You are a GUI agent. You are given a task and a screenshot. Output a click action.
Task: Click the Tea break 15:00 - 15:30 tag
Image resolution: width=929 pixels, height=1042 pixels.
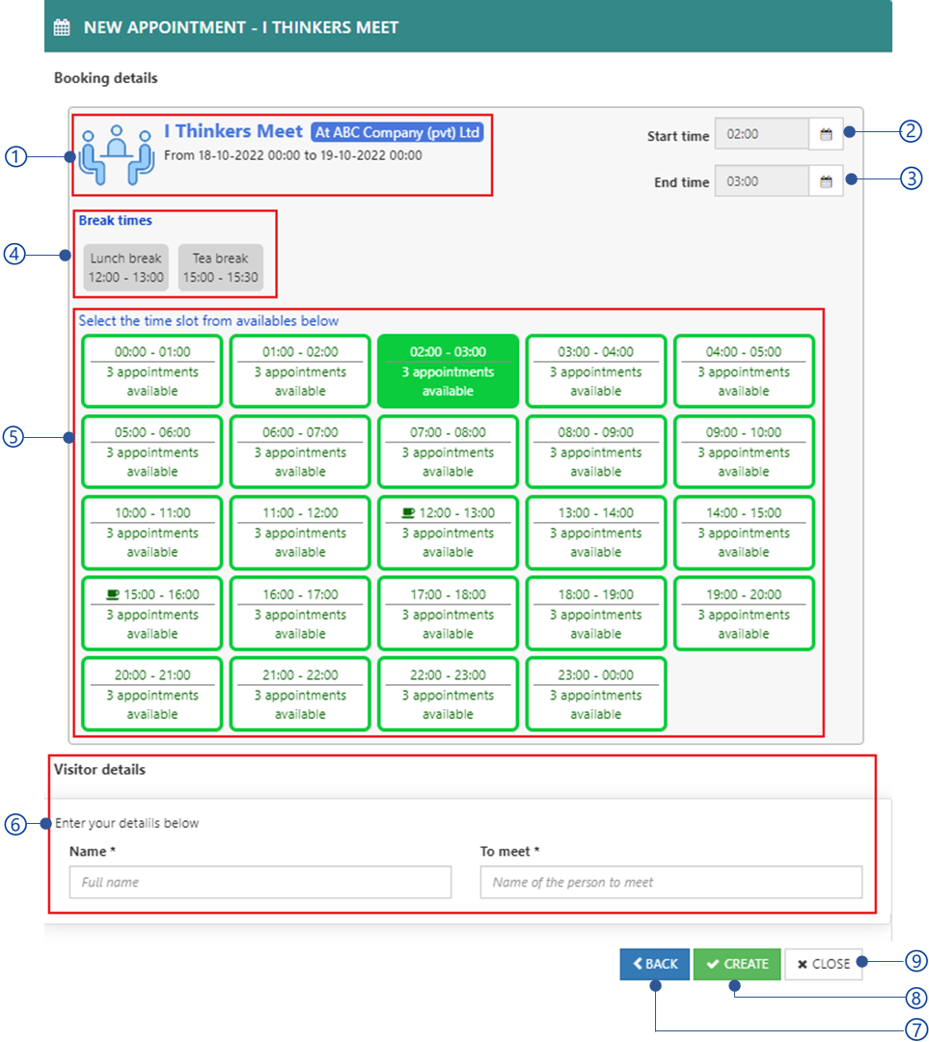point(220,268)
